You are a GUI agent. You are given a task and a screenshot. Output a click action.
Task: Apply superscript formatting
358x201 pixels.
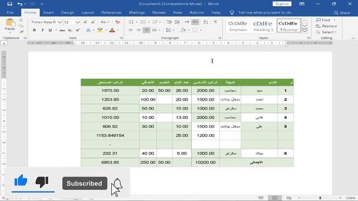[x=78, y=30]
